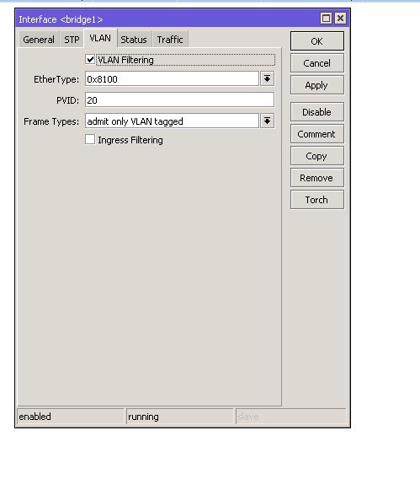Image resolution: width=420 pixels, height=484 pixels.
Task: Click the Cancel button
Action: (317, 63)
